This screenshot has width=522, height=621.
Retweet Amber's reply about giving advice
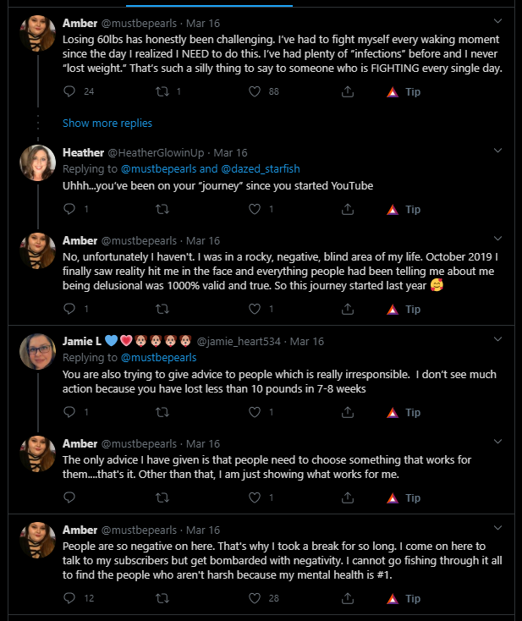tap(162, 497)
